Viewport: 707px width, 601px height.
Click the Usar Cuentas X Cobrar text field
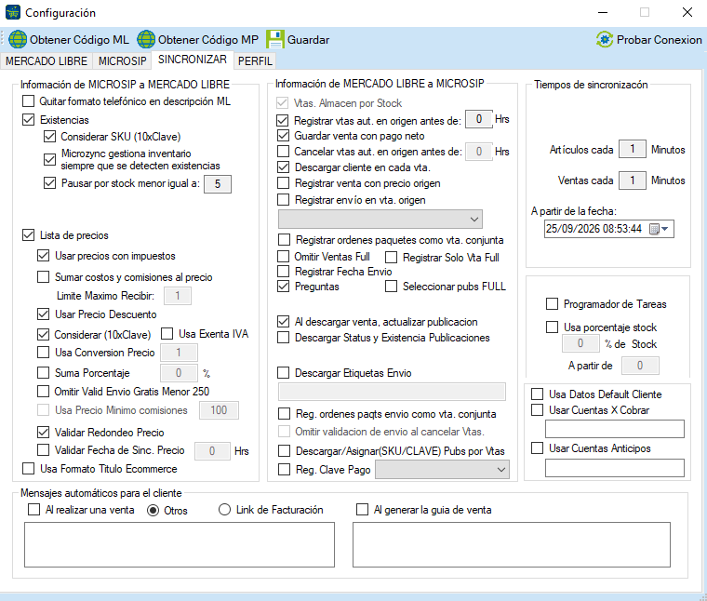pos(615,429)
